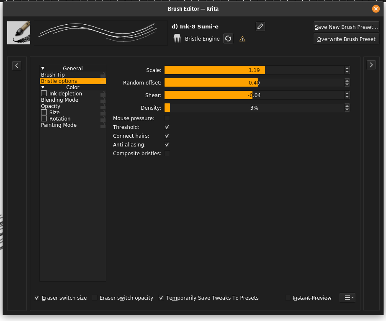This screenshot has height=321, width=386.
Task: Click the Sumi-e brush preset thumbnail
Action: point(18,33)
